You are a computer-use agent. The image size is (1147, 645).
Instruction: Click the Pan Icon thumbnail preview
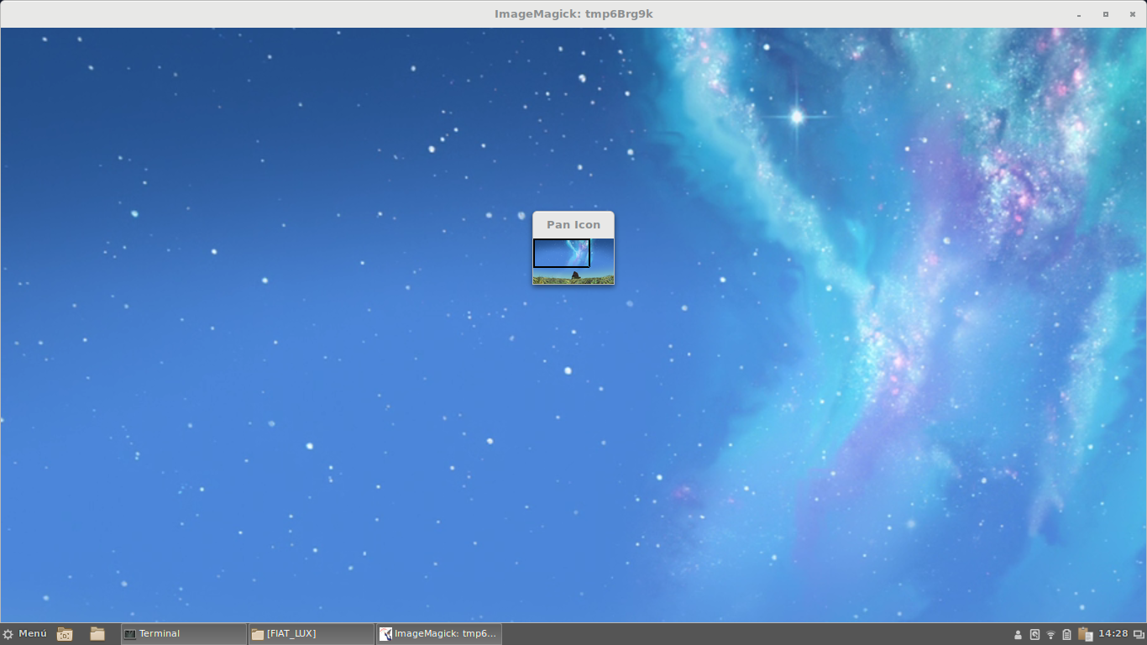(573, 261)
